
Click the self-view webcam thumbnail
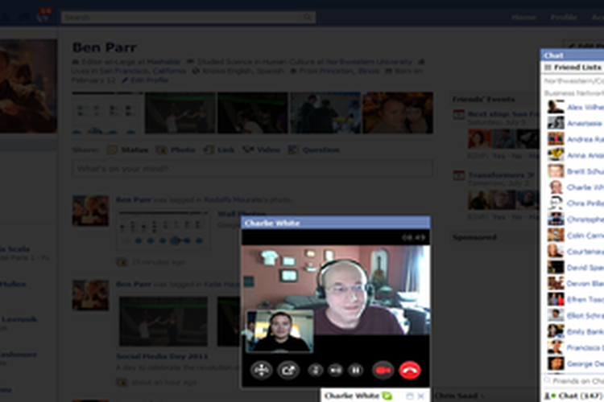pos(279,331)
